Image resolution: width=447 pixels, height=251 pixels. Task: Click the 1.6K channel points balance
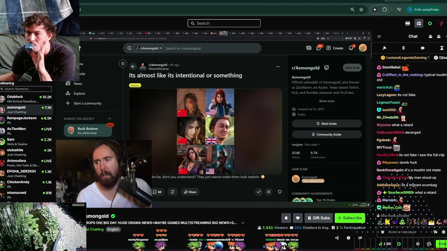[385, 244]
